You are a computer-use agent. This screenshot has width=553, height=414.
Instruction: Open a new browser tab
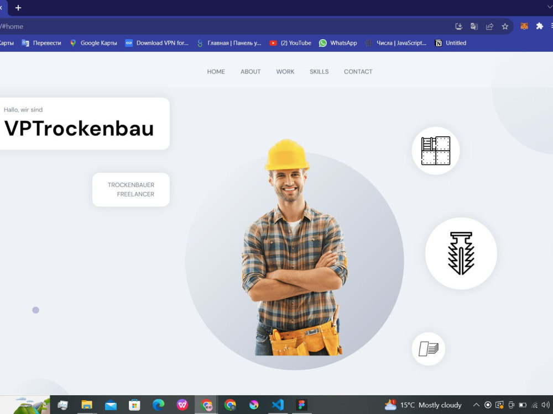coord(18,8)
